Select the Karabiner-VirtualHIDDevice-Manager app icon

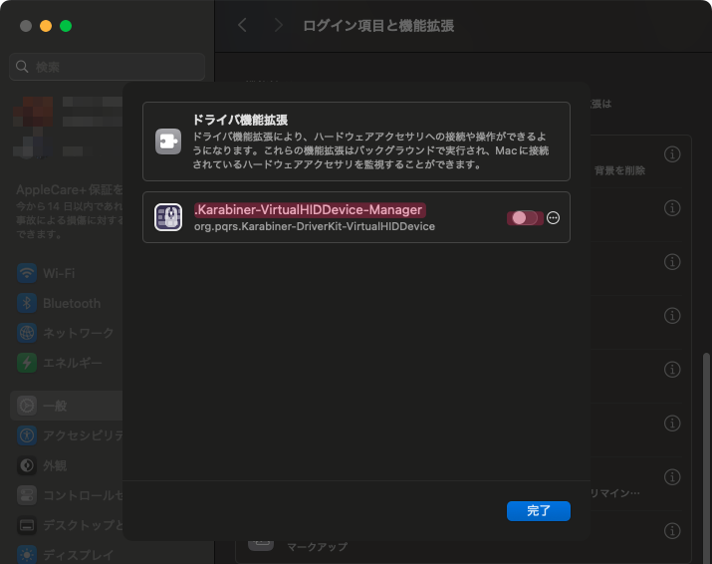click(x=168, y=217)
